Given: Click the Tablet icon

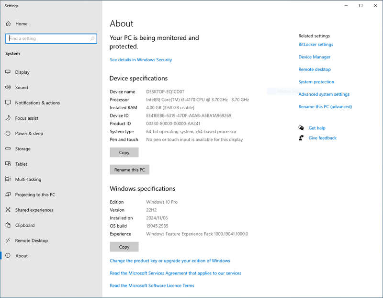Looking at the screenshot, I should 8,164.
